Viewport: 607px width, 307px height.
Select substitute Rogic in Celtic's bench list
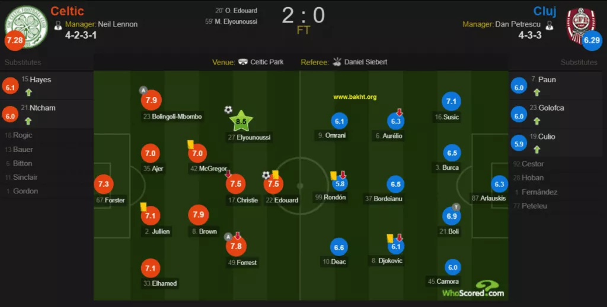click(23, 135)
